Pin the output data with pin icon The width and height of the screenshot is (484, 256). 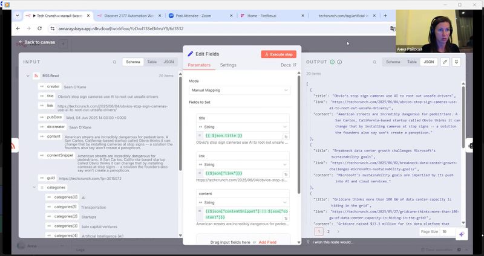coord(456,62)
